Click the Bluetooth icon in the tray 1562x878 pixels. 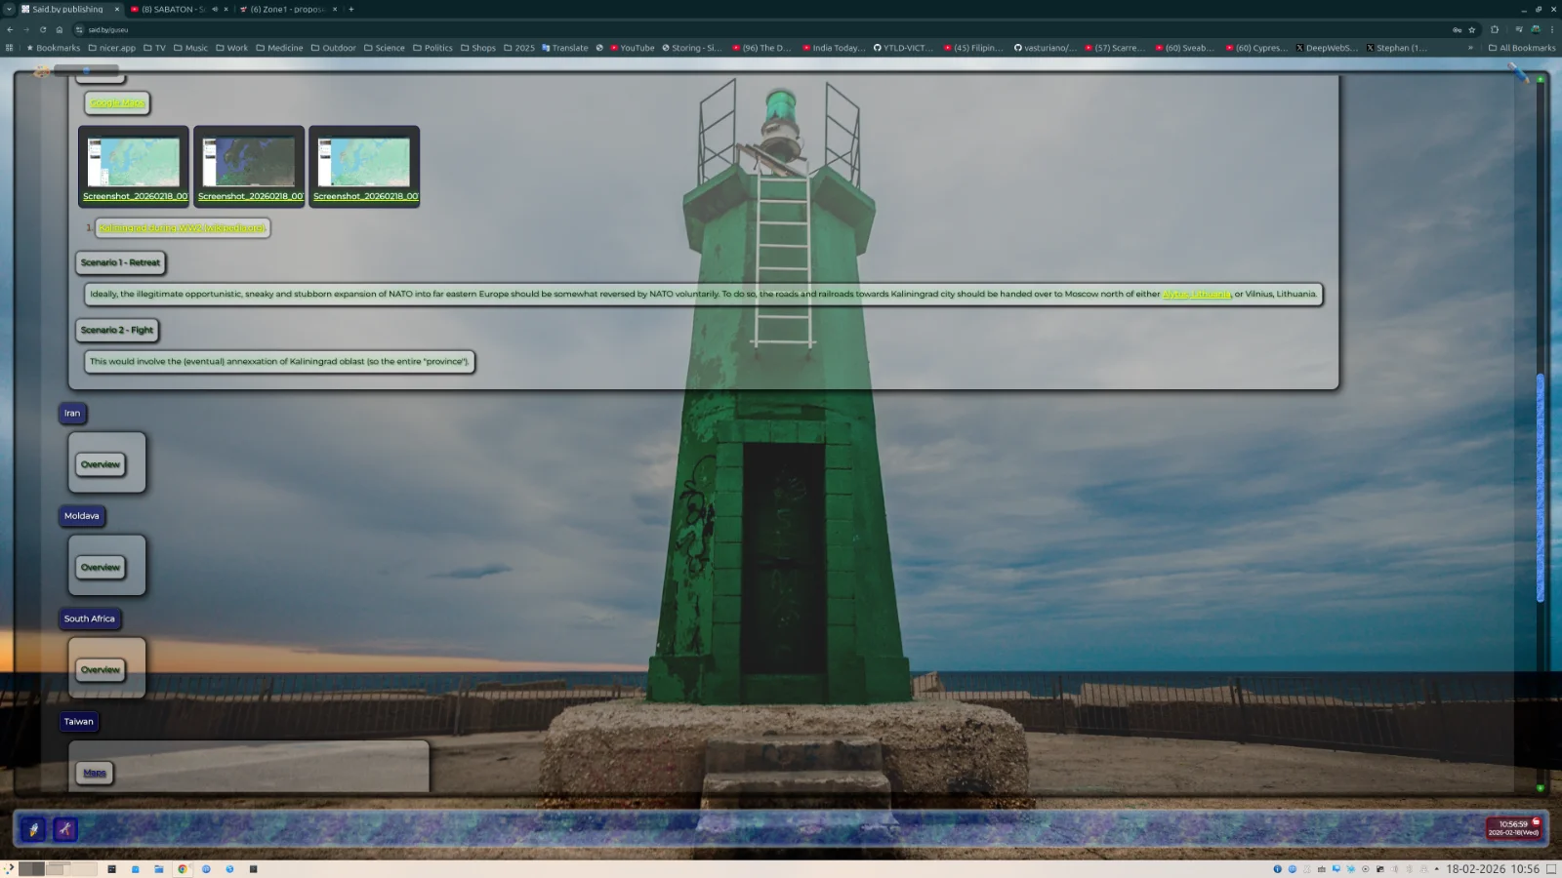1410,868
